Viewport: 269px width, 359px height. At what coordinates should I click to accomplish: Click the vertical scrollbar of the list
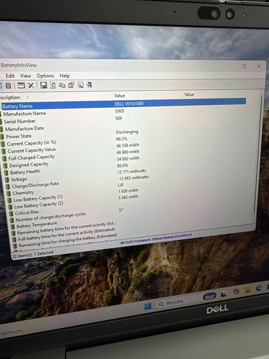point(258,155)
